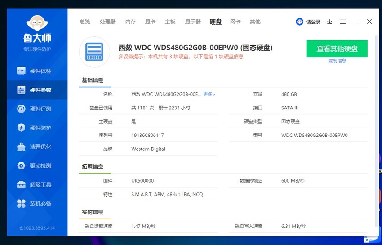Image resolution: width=382 pixels, height=245 pixels.
Task: Click brand value Western Digital
Action: 148,149
